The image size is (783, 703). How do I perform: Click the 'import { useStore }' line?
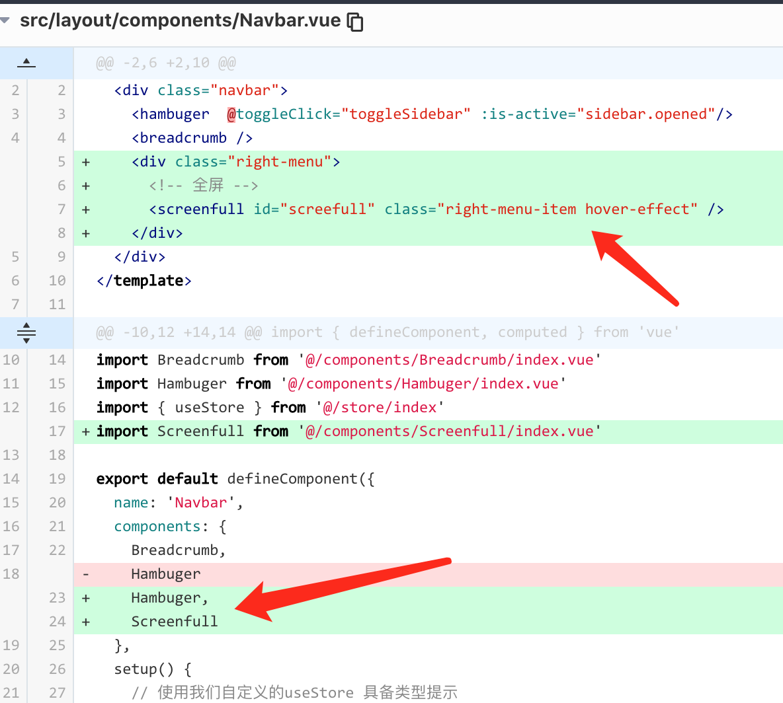click(x=270, y=408)
